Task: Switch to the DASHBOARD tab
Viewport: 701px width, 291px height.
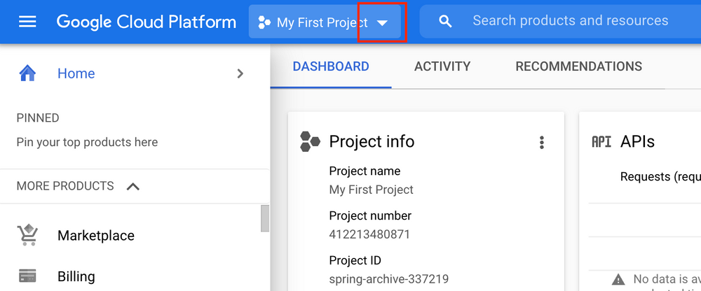Action: (331, 66)
